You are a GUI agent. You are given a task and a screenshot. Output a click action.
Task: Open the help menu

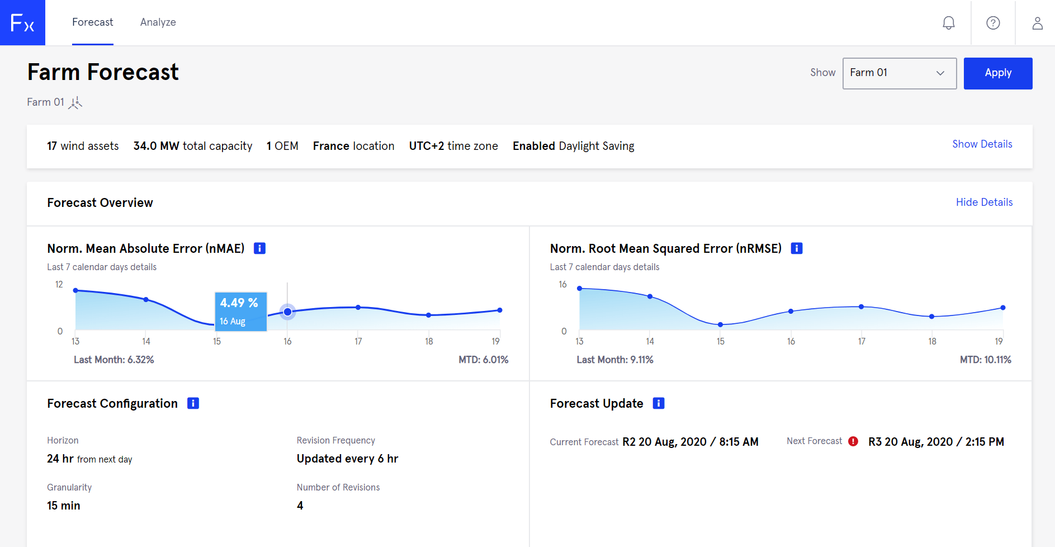tap(993, 22)
